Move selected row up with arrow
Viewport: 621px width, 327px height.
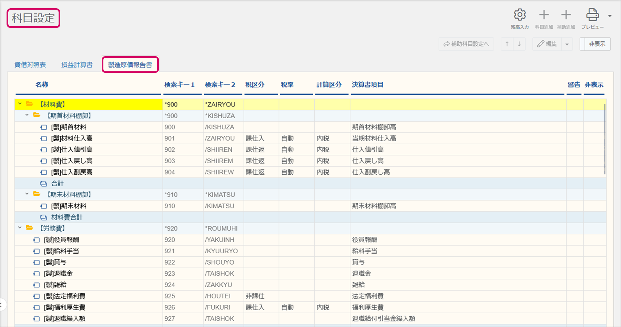507,44
